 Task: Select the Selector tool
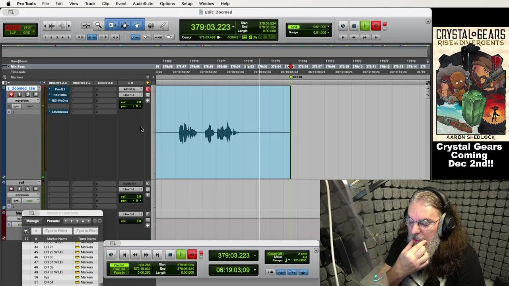tap(124, 26)
